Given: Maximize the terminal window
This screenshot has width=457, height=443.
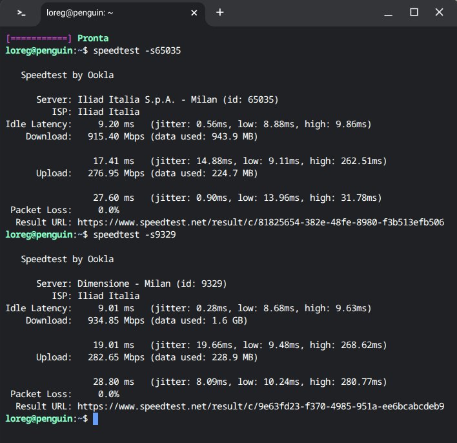Looking at the screenshot, I should pos(414,12).
